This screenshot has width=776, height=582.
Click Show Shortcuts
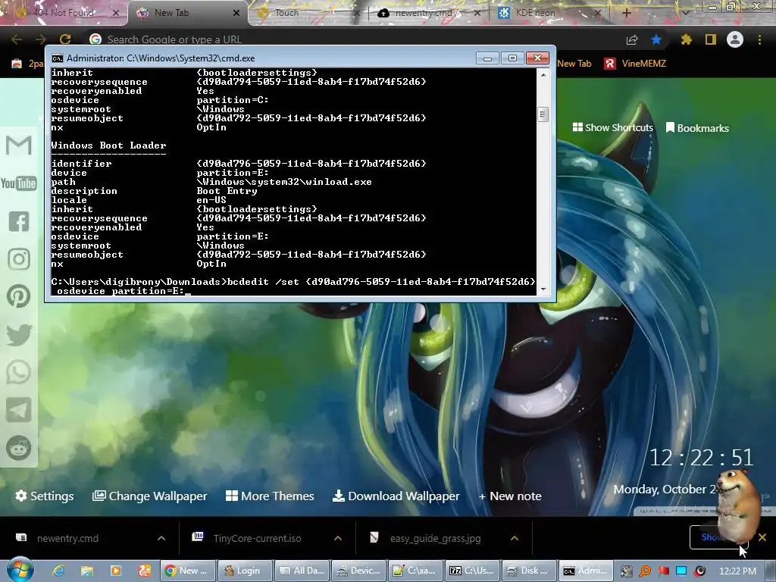point(612,127)
